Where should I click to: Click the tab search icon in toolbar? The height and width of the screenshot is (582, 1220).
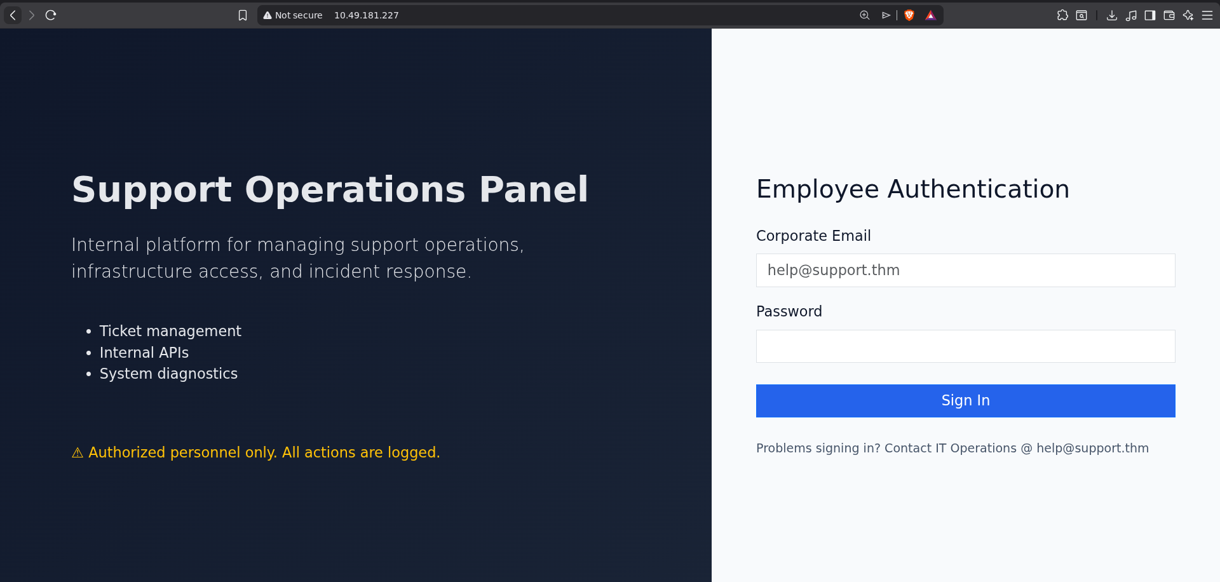click(1081, 15)
